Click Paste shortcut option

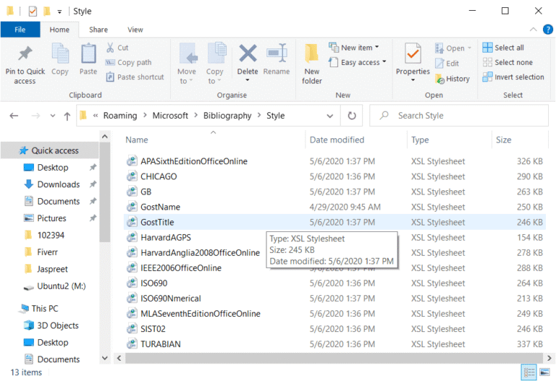coord(135,77)
